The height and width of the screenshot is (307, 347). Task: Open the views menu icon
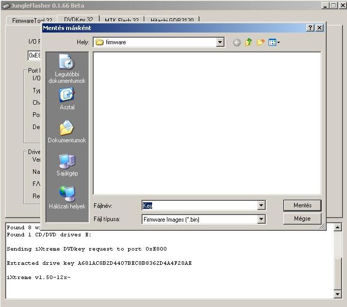click(274, 43)
